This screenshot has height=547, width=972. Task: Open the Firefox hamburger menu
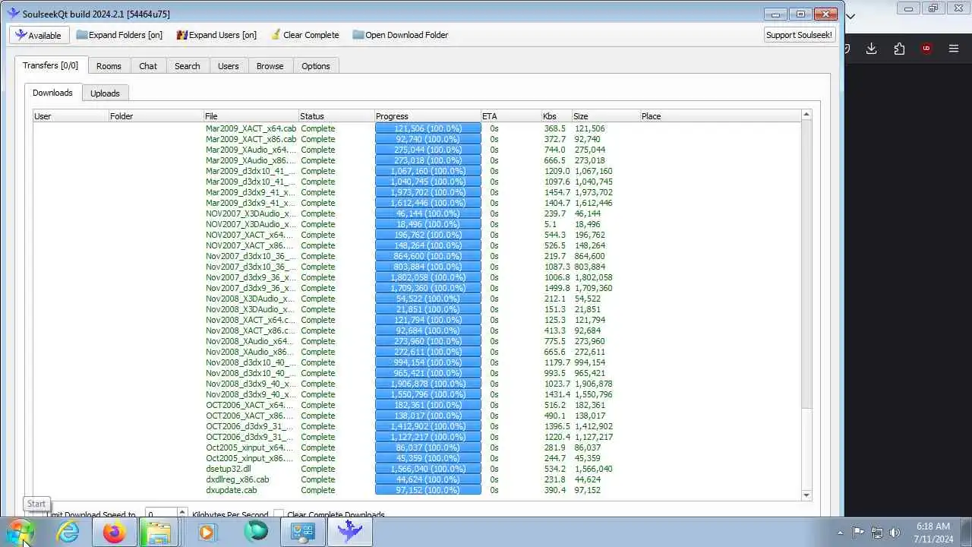tap(954, 49)
